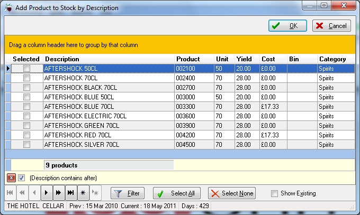Screen dimensions: 360x215
Task: Jump to previous page of records
Action: tap(22, 193)
